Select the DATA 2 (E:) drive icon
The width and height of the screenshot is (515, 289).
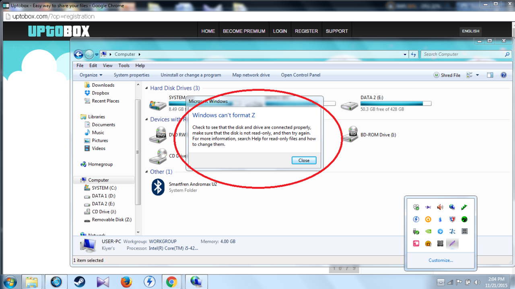click(349, 105)
